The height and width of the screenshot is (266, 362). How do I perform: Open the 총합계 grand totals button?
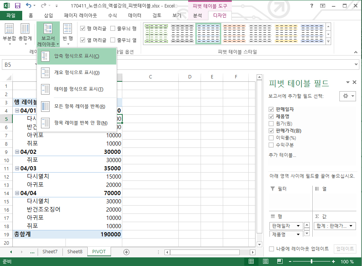(x=25, y=34)
